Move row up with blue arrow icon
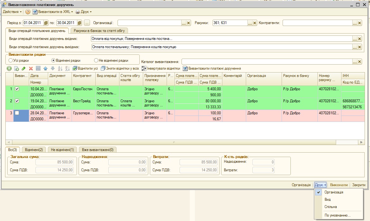370x221 pixels. tap(45, 68)
